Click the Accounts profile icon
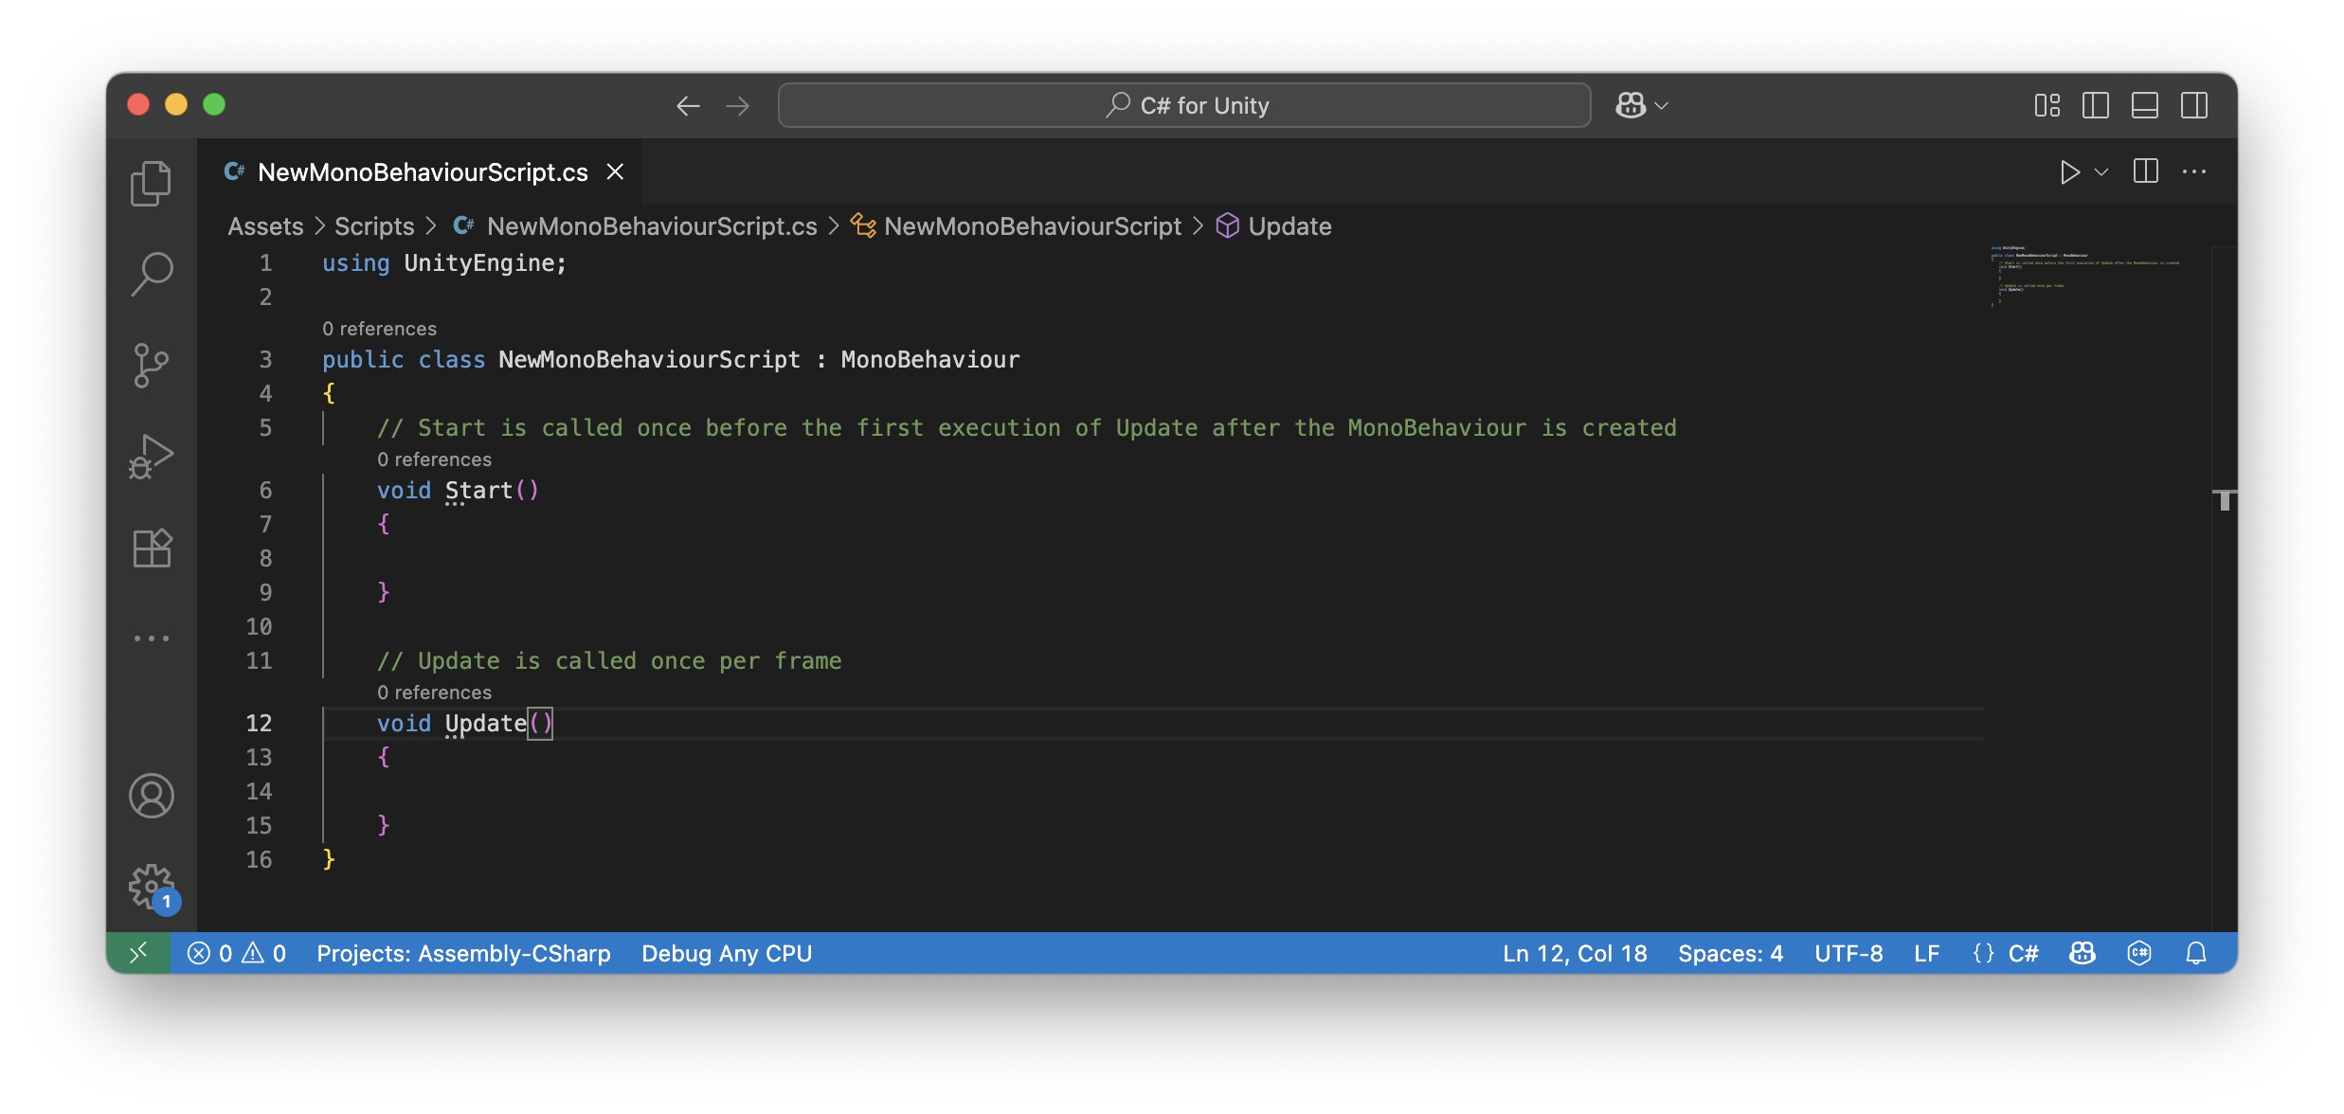 point(151,795)
